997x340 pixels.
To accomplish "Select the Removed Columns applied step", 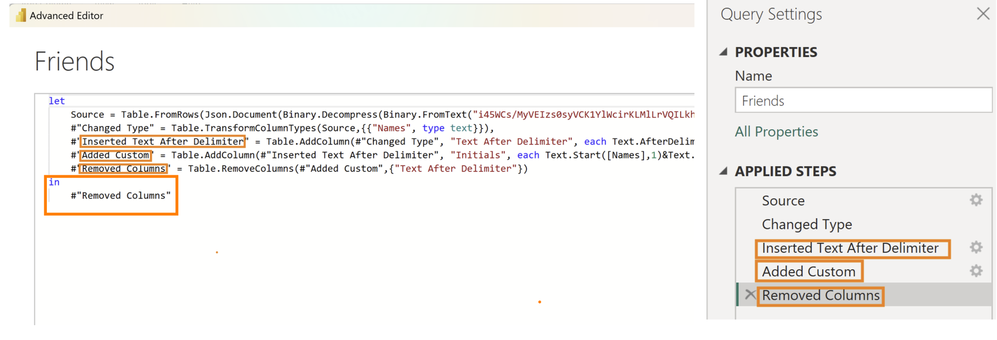I will 821,295.
